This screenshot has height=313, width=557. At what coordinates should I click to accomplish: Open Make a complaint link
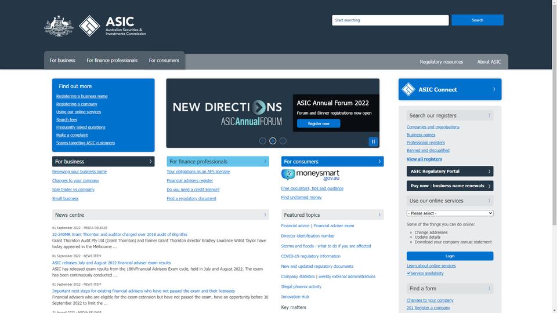(72, 135)
